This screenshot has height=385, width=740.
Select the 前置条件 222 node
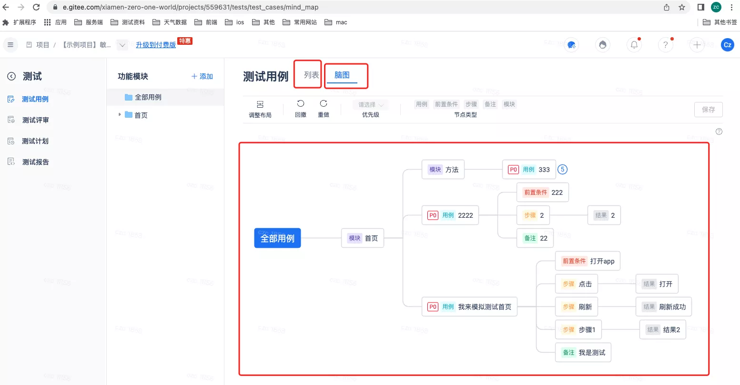tap(543, 192)
